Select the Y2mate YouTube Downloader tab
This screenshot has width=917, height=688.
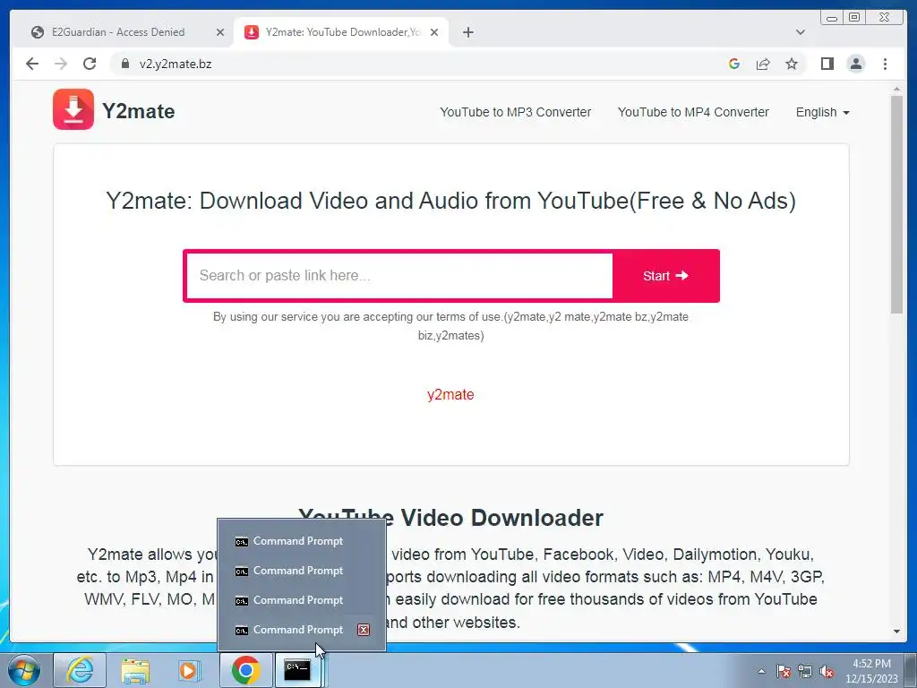tap(342, 32)
